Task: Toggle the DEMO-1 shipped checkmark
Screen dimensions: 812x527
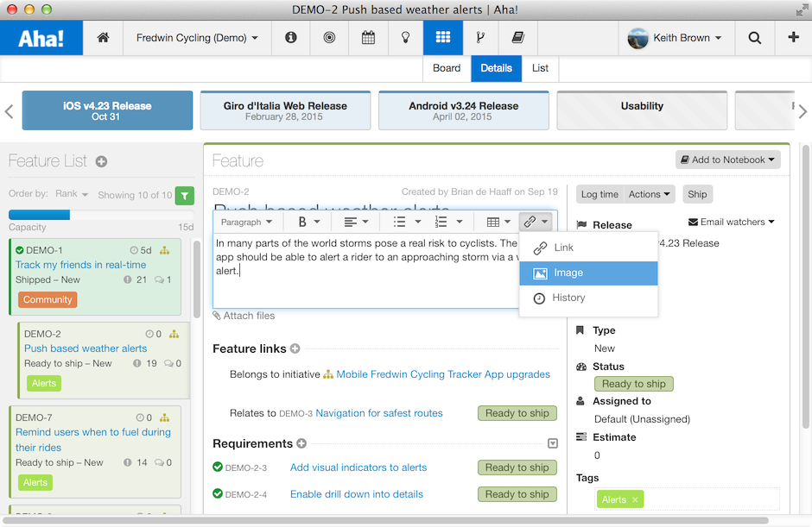Action: (20, 250)
